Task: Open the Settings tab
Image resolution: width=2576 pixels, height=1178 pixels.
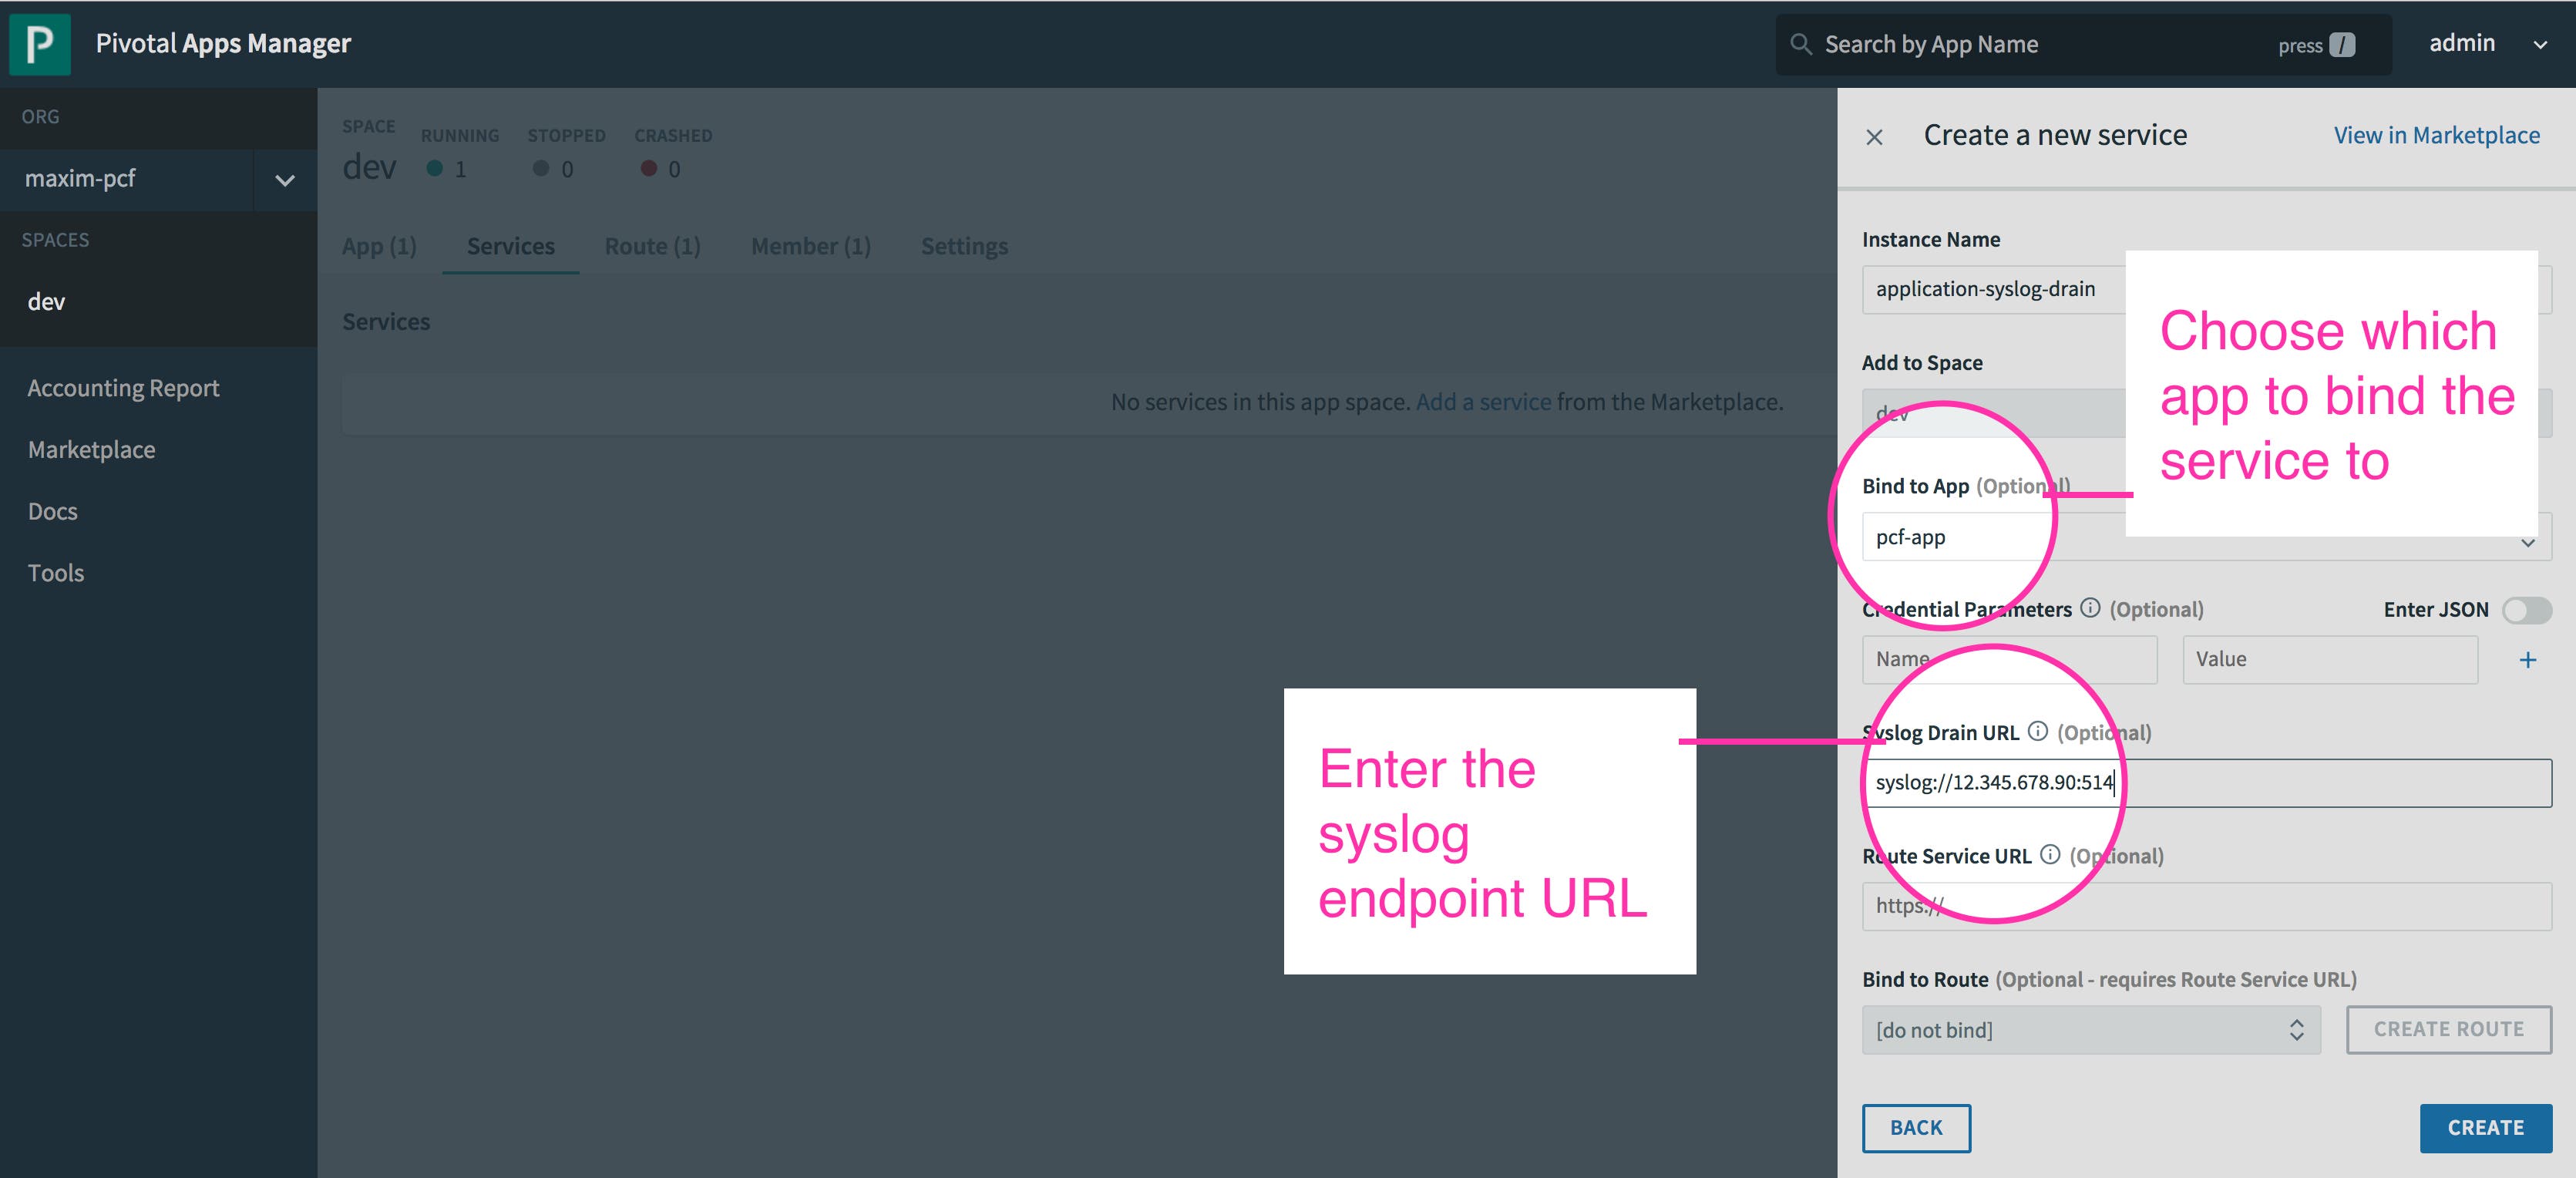Action: [x=964, y=246]
